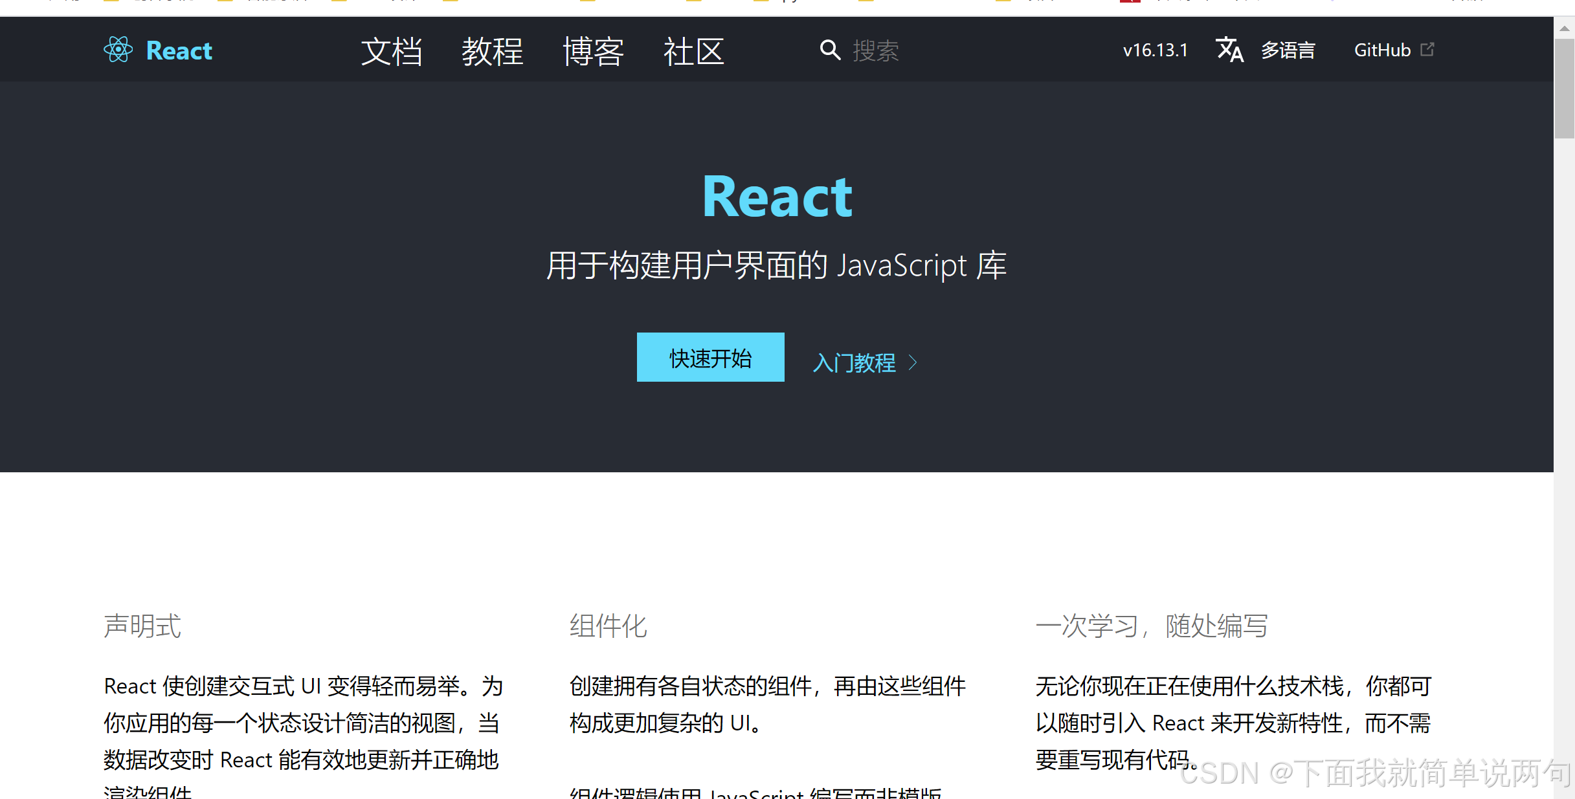Viewport: 1575px width, 799px height.
Task: Go to the 博客 section
Action: pyautogui.click(x=593, y=51)
